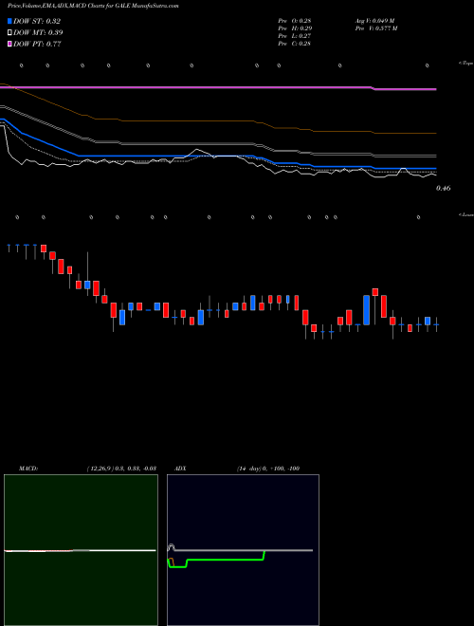Click the 'Pre O: 0.28' value
Viewport: 474px width, 626px height.
pos(295,21)
